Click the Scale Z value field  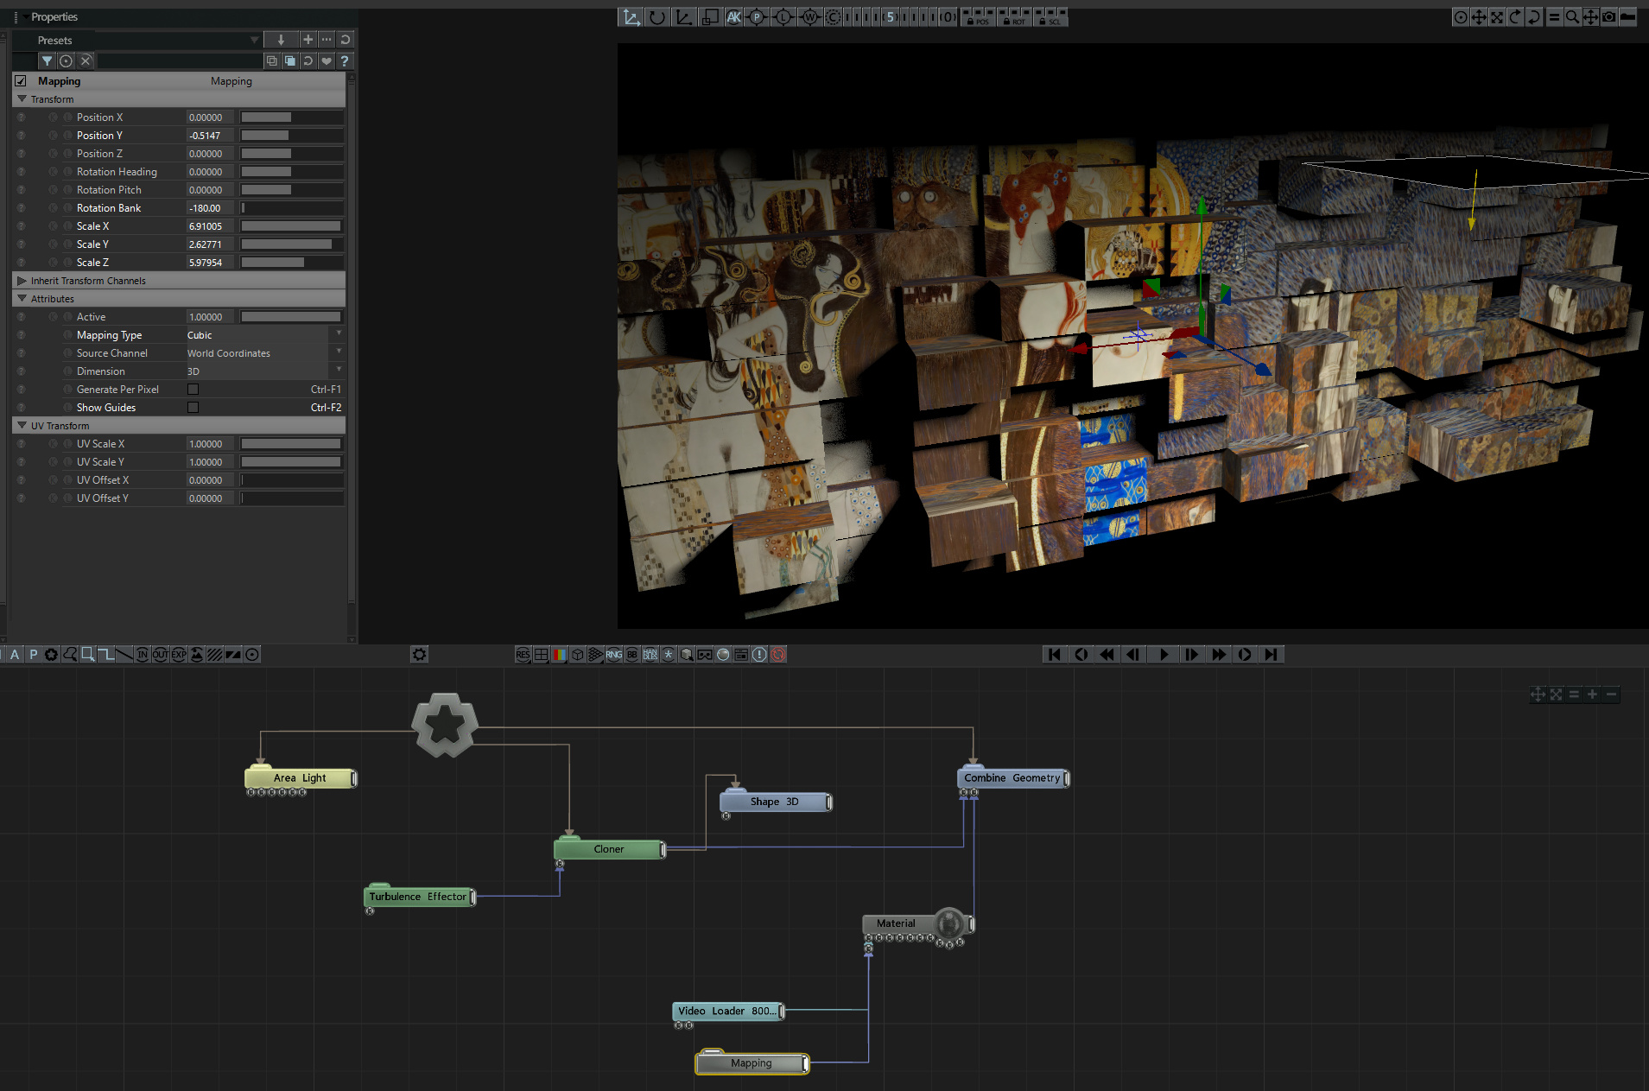(x=210, y=263)
